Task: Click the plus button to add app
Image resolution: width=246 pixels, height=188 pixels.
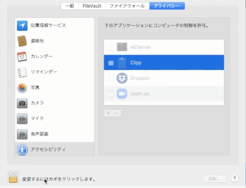Action: point(108,113)
